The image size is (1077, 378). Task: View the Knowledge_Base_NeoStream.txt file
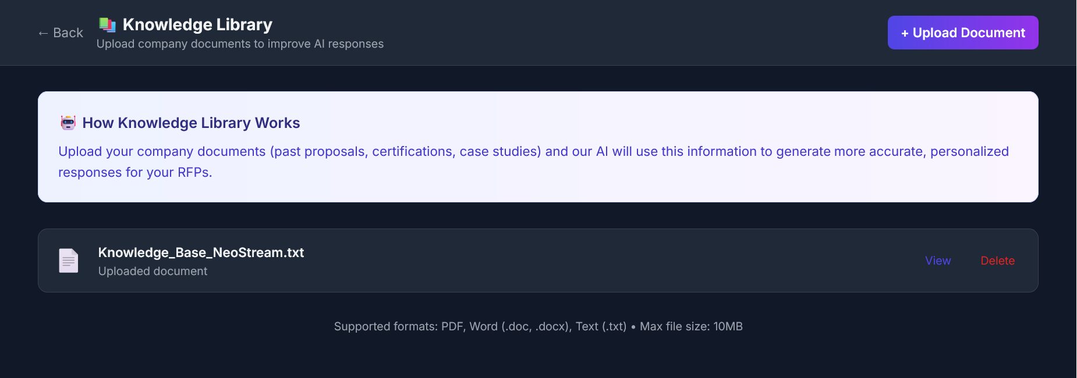pos(937,261)
